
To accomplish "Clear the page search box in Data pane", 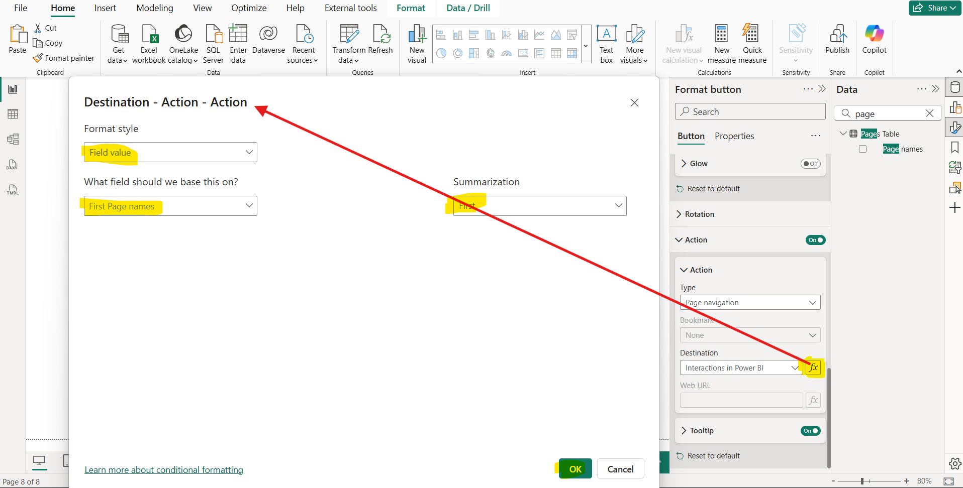I will tap(930, 113).
